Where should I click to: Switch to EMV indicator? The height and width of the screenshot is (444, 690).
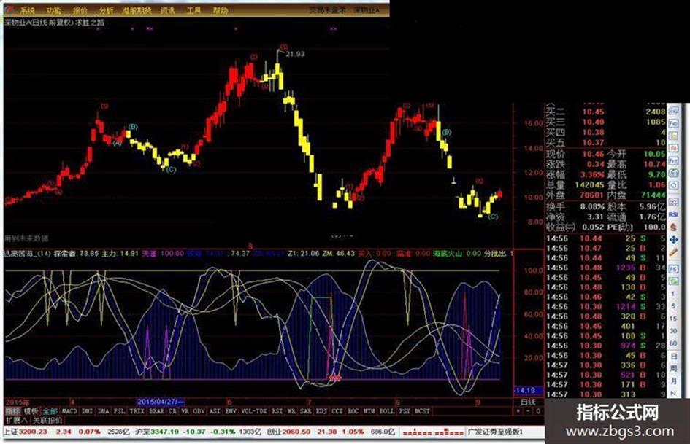pos(231,411)
